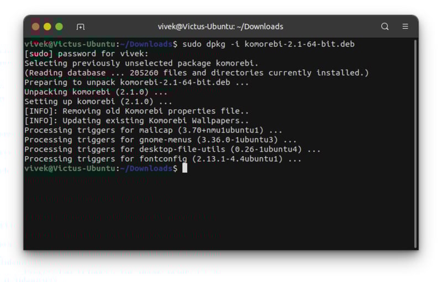Click "Processing triggers for fontconfig" line
This screenshot has height=282, width=442.
pos(162,159)
